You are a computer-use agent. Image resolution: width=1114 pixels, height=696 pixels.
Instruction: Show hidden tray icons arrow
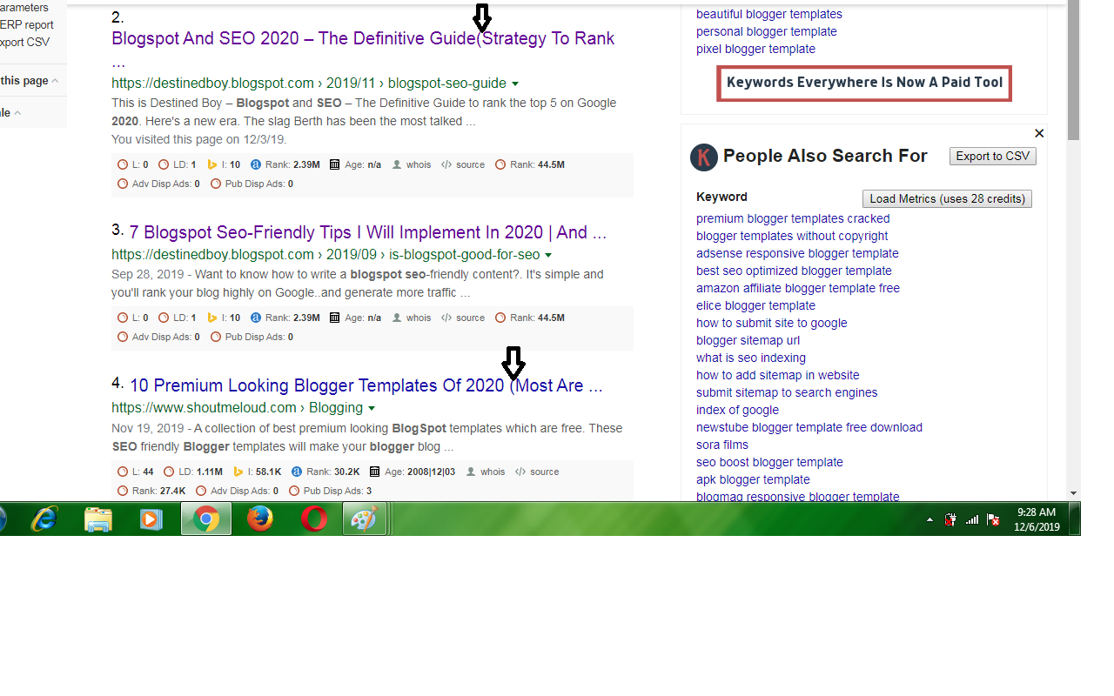(x=929, y=519)
